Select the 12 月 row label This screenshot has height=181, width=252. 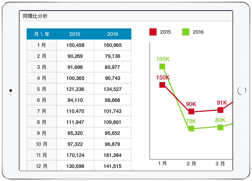click(x=42, y=166)
